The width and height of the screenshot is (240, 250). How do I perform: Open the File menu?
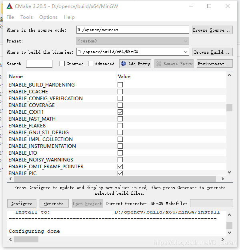10,17
